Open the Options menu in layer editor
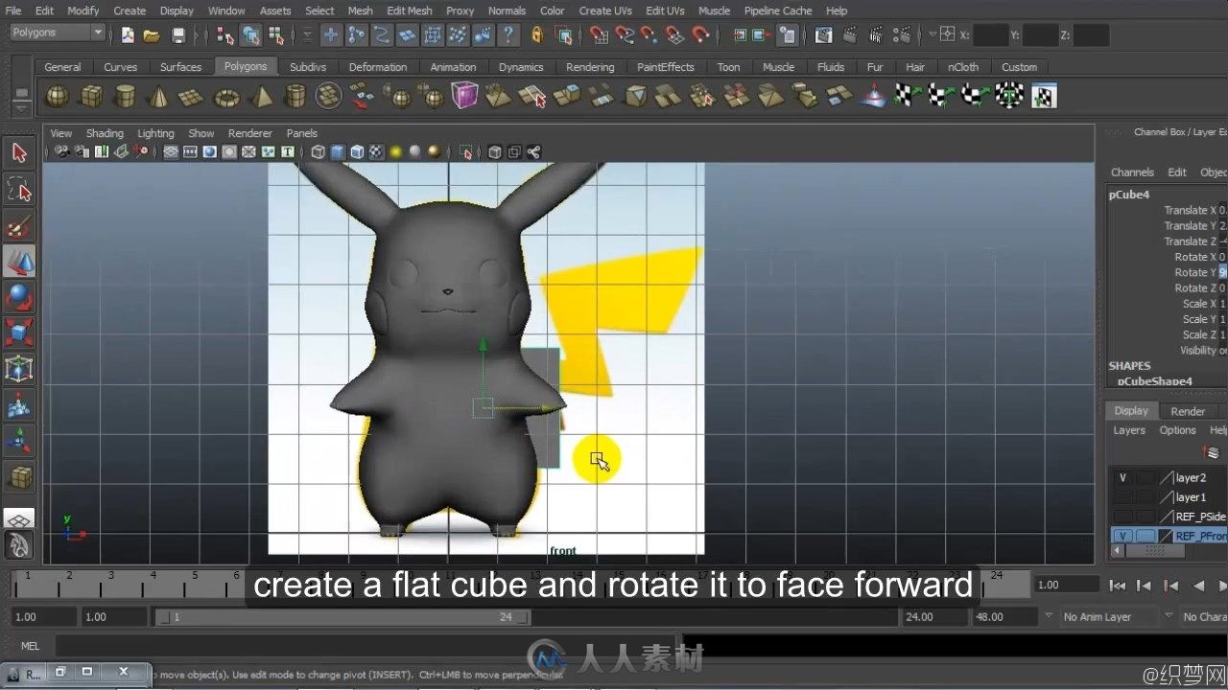The height and width of the screenshot is (690, 1228). click(x=1177, y=430)
